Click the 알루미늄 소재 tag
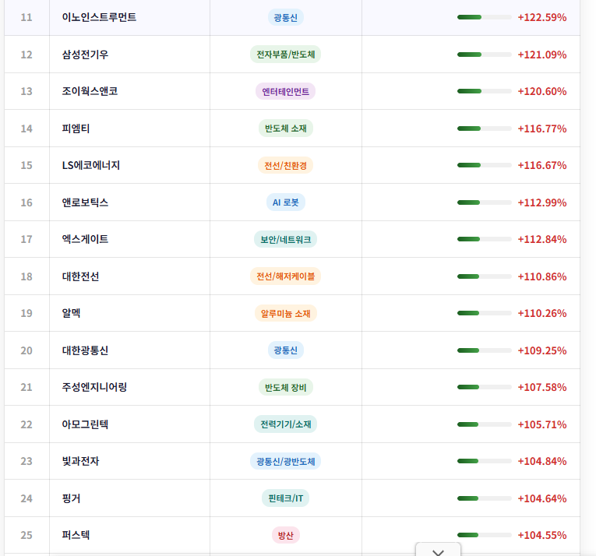This screenshot has width=596, height=556. coord(285,313)
